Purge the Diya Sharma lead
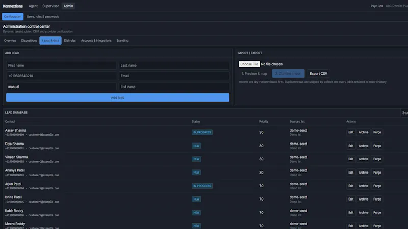 click(x=377, y=146)
